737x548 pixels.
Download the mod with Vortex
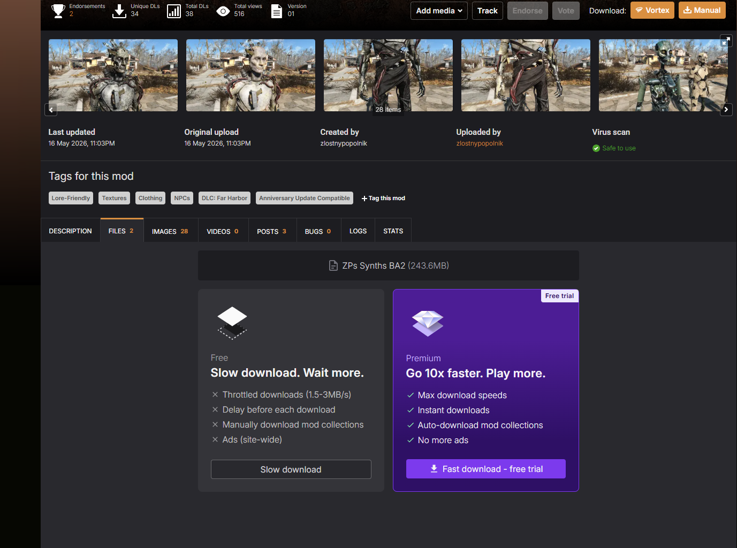(x=652, y=10)
